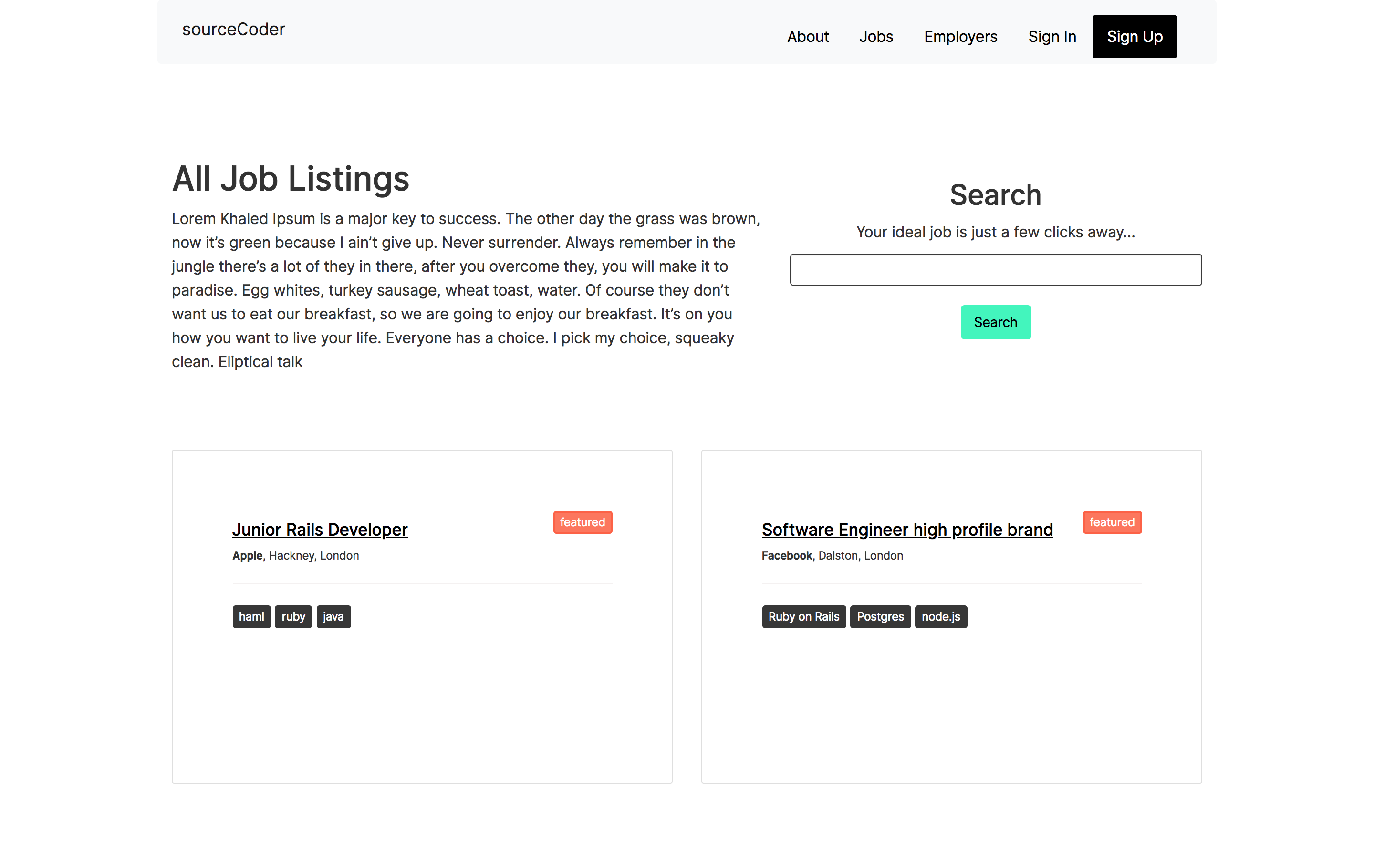Click the green Search button
1374x858 pixels.
[995, 322]
